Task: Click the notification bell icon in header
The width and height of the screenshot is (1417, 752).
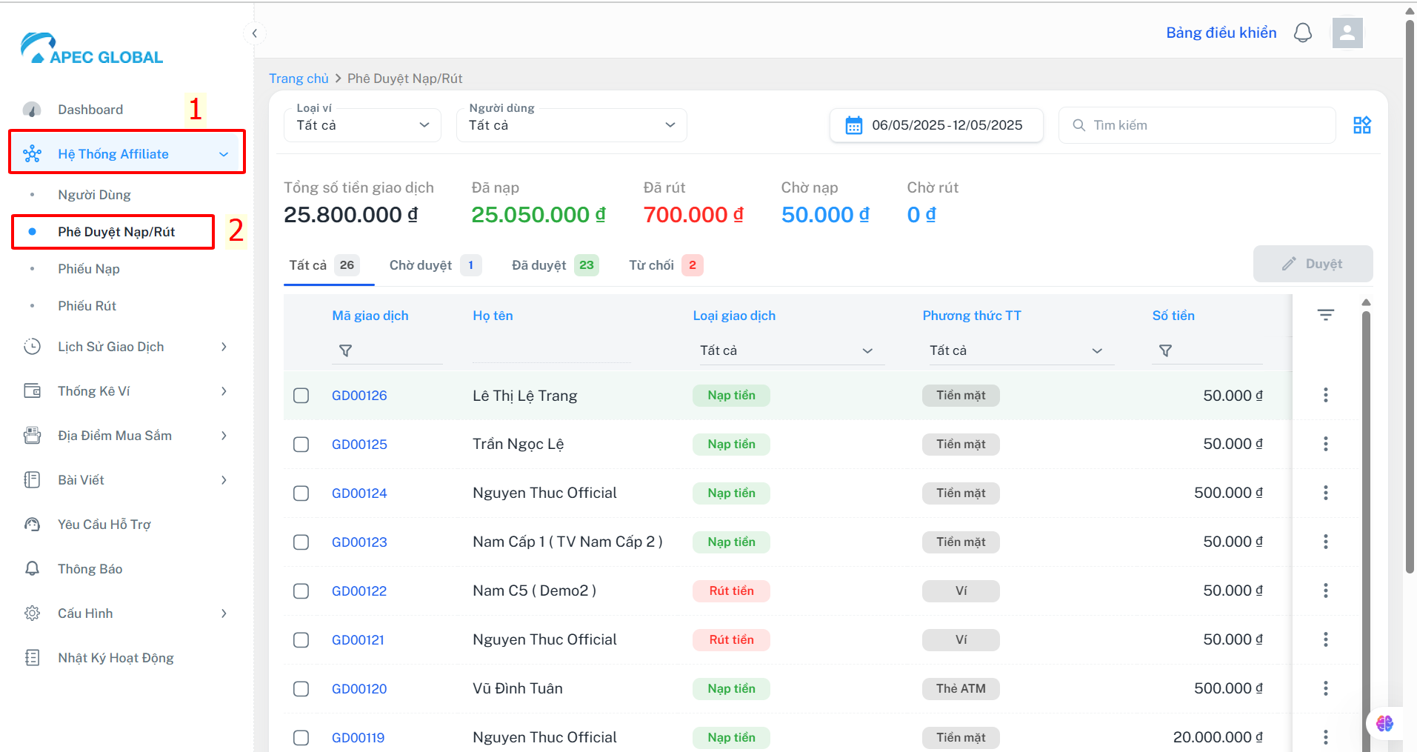Action: (1302, 33)
